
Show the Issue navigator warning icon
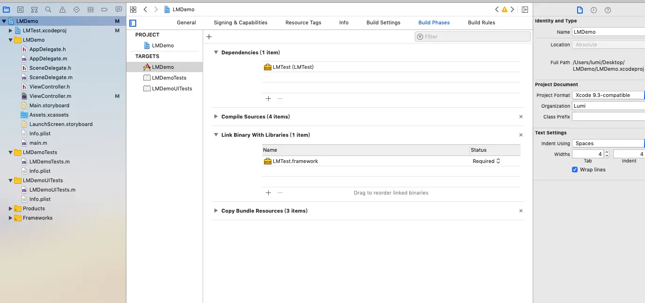tap(62, 9)
